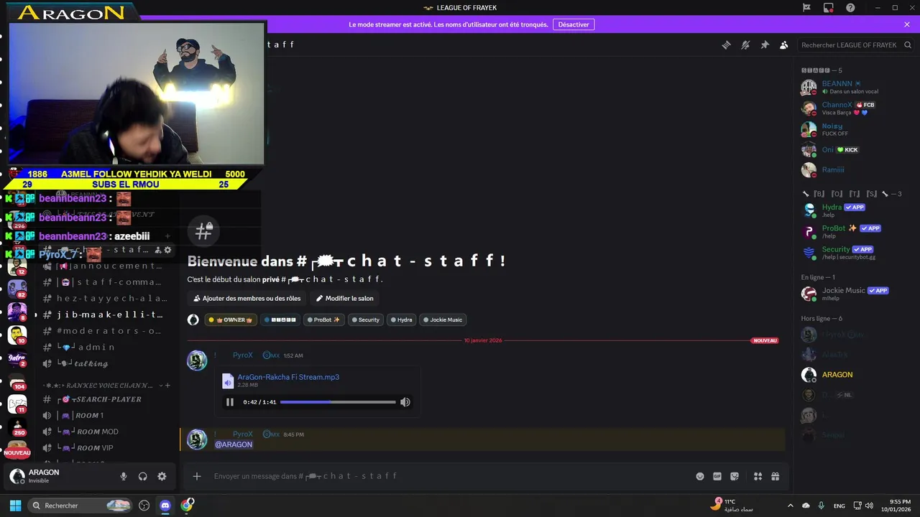Screen dimensions: 920x517
Task: Pause the AraGon-Rakcha audio playback
Action: pyautogui.click(x=230, y=402)
